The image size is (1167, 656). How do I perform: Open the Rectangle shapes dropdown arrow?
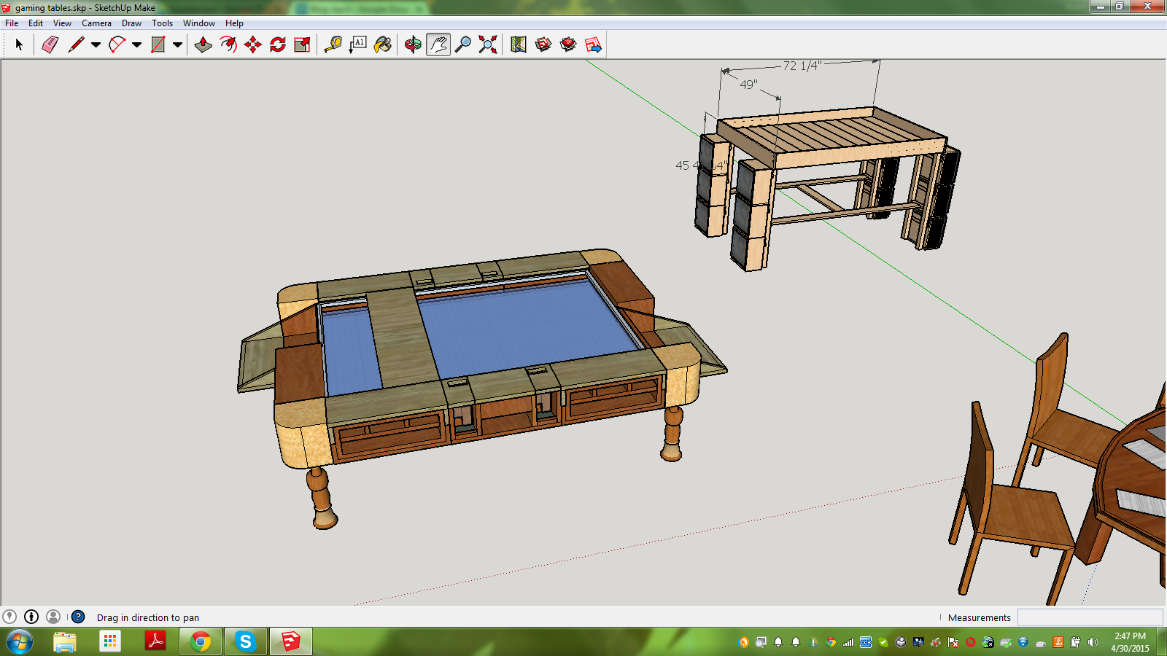pos(177,45)
